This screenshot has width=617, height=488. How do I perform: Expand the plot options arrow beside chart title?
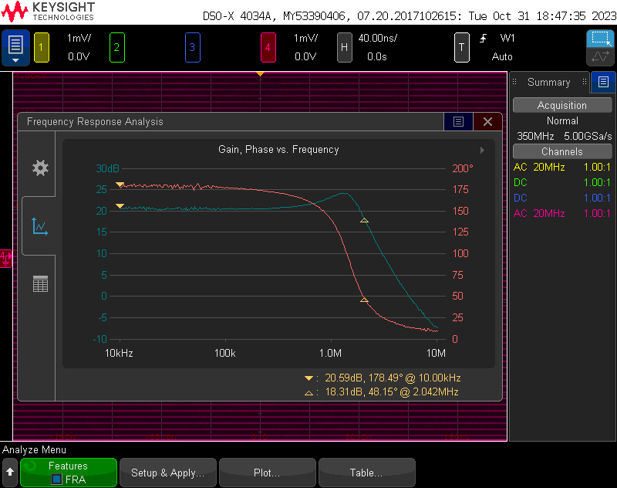[482, 150]
